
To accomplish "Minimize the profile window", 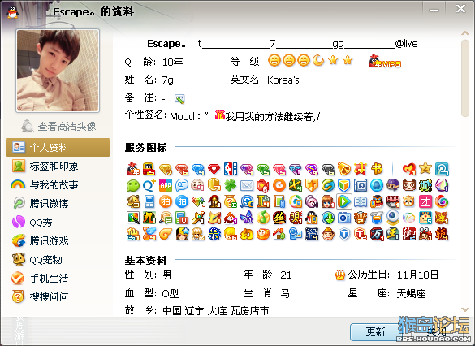I will 434,10.
